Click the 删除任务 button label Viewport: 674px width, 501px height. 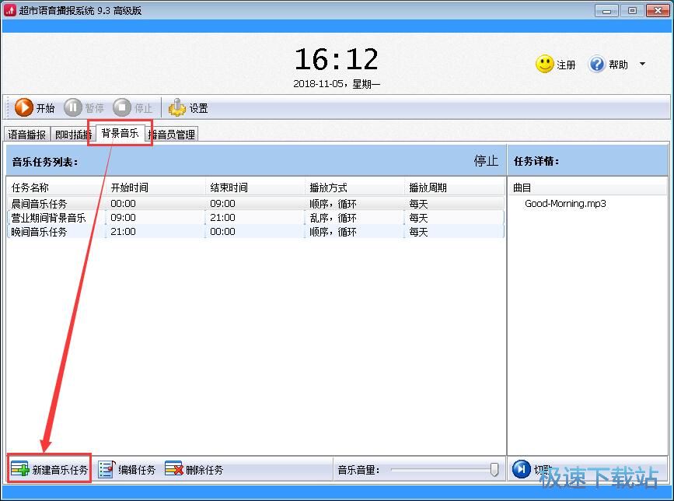click(x=204, y=470)
